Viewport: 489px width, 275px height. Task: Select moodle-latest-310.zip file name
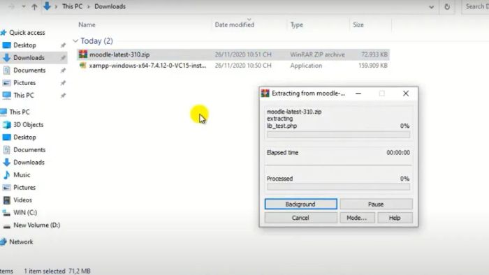tap(119, 54)
